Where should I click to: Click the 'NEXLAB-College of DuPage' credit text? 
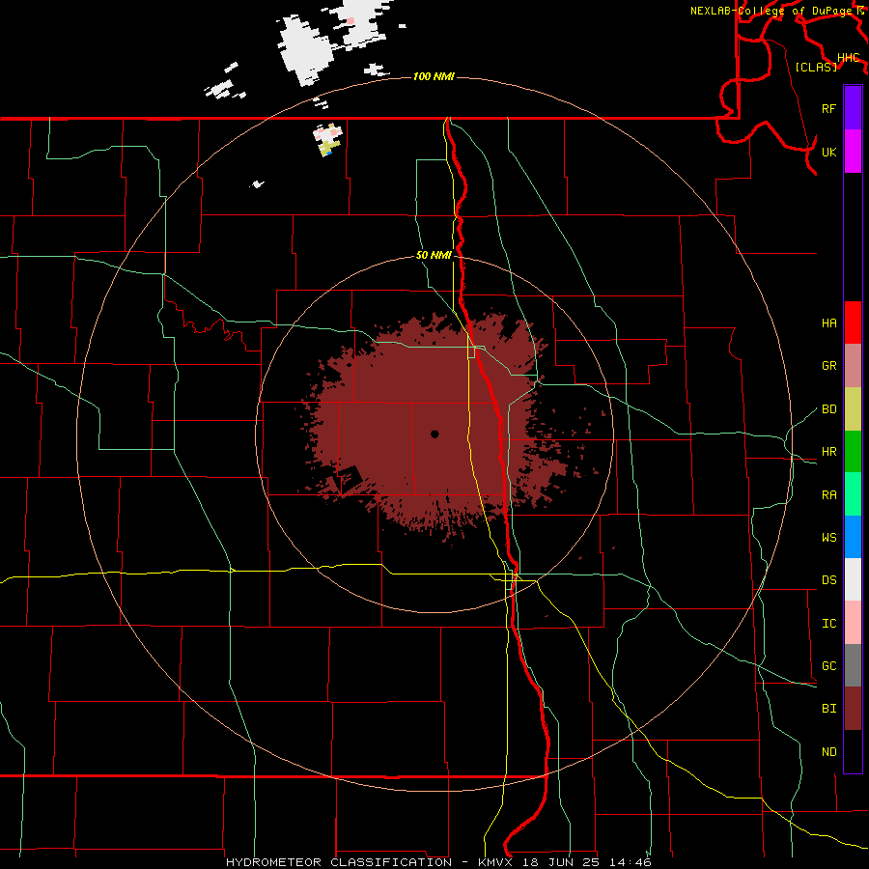pyautogui.click(x=772, y=11)
